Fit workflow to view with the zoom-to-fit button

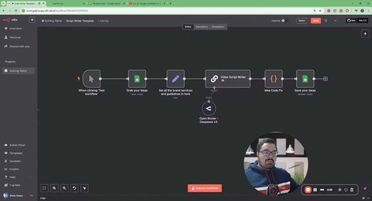tap(44, 188)
